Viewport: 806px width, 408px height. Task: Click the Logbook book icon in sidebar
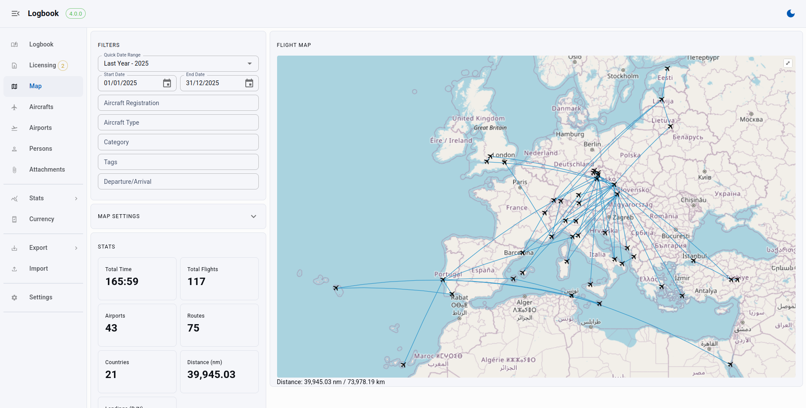click(14, 44)
